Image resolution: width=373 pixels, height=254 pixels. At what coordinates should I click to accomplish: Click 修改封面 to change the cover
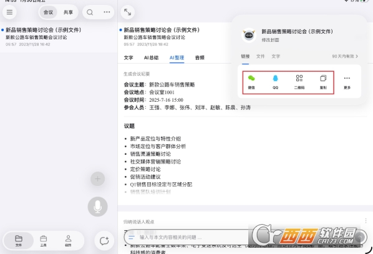point(270,40)
